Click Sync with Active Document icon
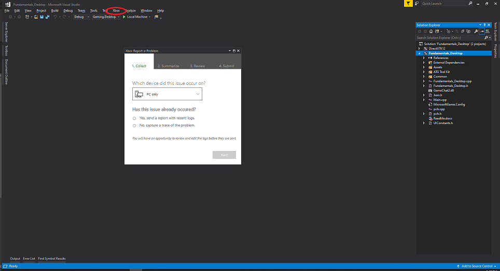The height and width of the screenshot is (271, 500). pyautogui.click(x=456, y=31)
